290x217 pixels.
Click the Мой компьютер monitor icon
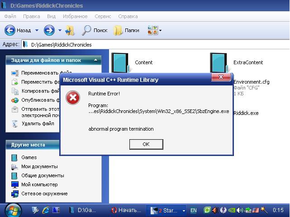coord(15,184)
